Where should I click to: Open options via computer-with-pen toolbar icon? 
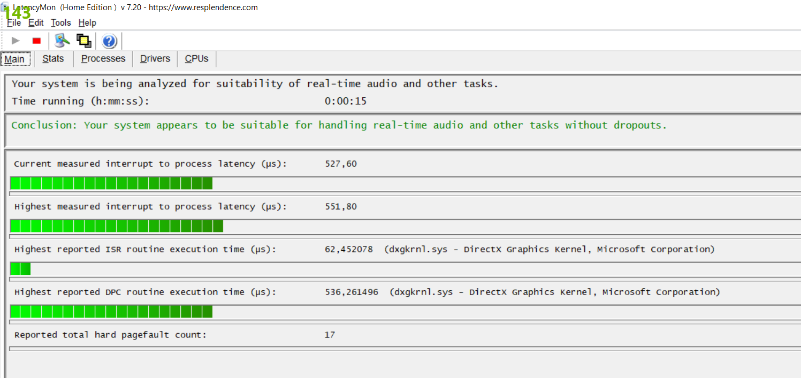point(63,41)
